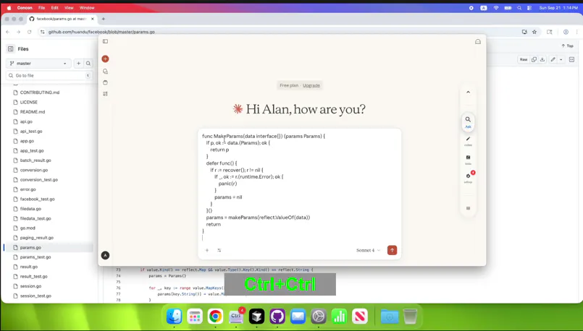
Task: Open app.go in the file tree
Action: pos(27,141)
